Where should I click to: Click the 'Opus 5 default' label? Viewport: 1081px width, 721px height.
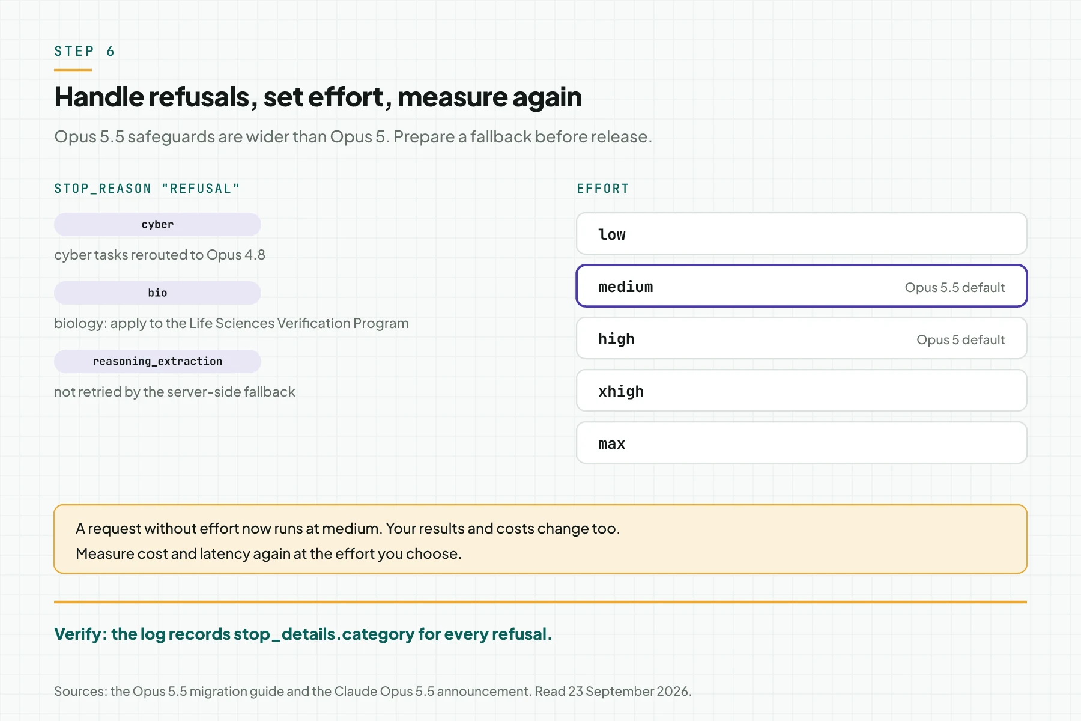click(x=960, y=339)
